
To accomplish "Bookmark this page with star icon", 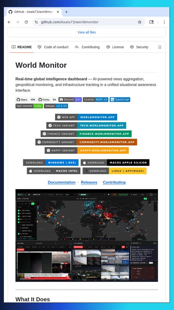I will pos(140,22).
